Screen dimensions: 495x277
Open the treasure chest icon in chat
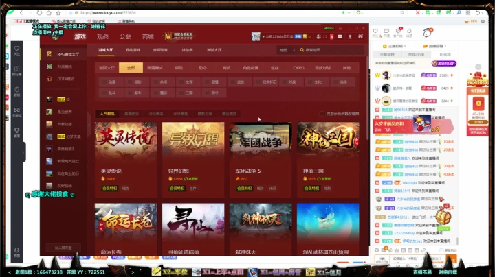pyautogui.click(x=443, y=217)
